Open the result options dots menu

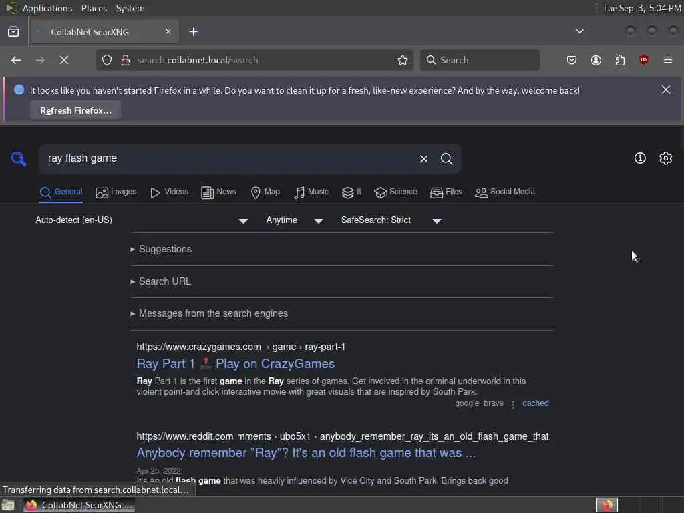[513, 404]
